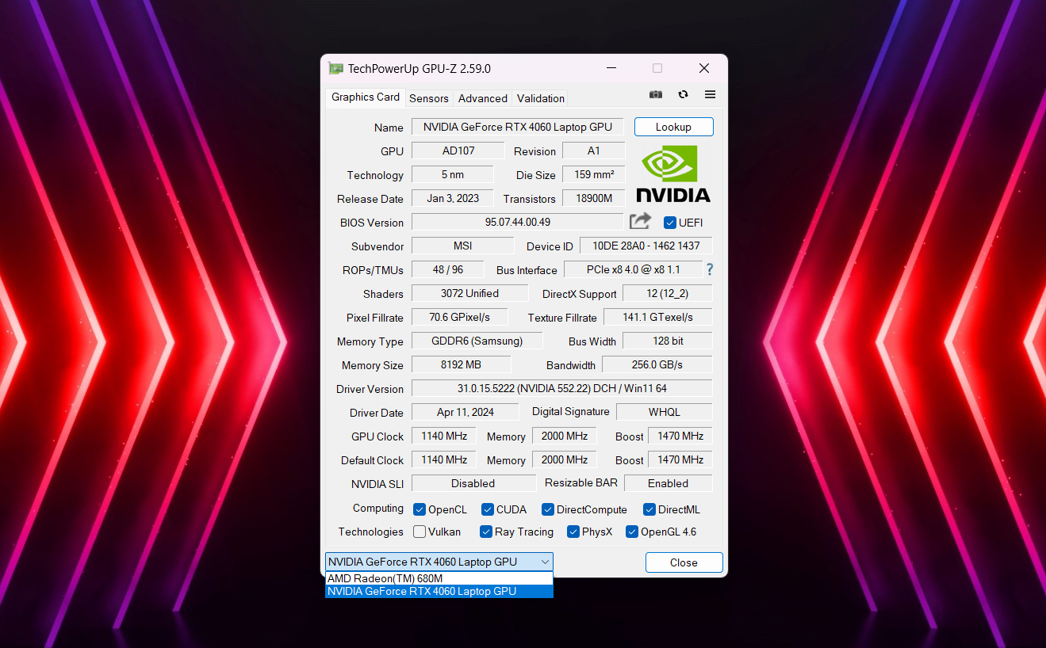Image resolution: width=1046 pixels, height=648 pixels.
Task: Select AMD Radeon(TM) 680M from list
Action: (439, 578)
